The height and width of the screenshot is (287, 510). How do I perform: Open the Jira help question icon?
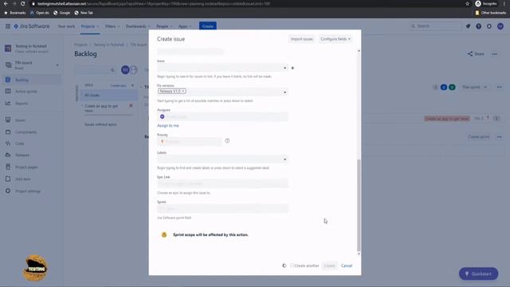(x=478, y=26)
